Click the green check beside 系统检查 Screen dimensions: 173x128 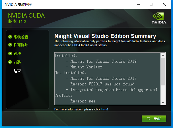pyautogui.click(x=10, y=37)
